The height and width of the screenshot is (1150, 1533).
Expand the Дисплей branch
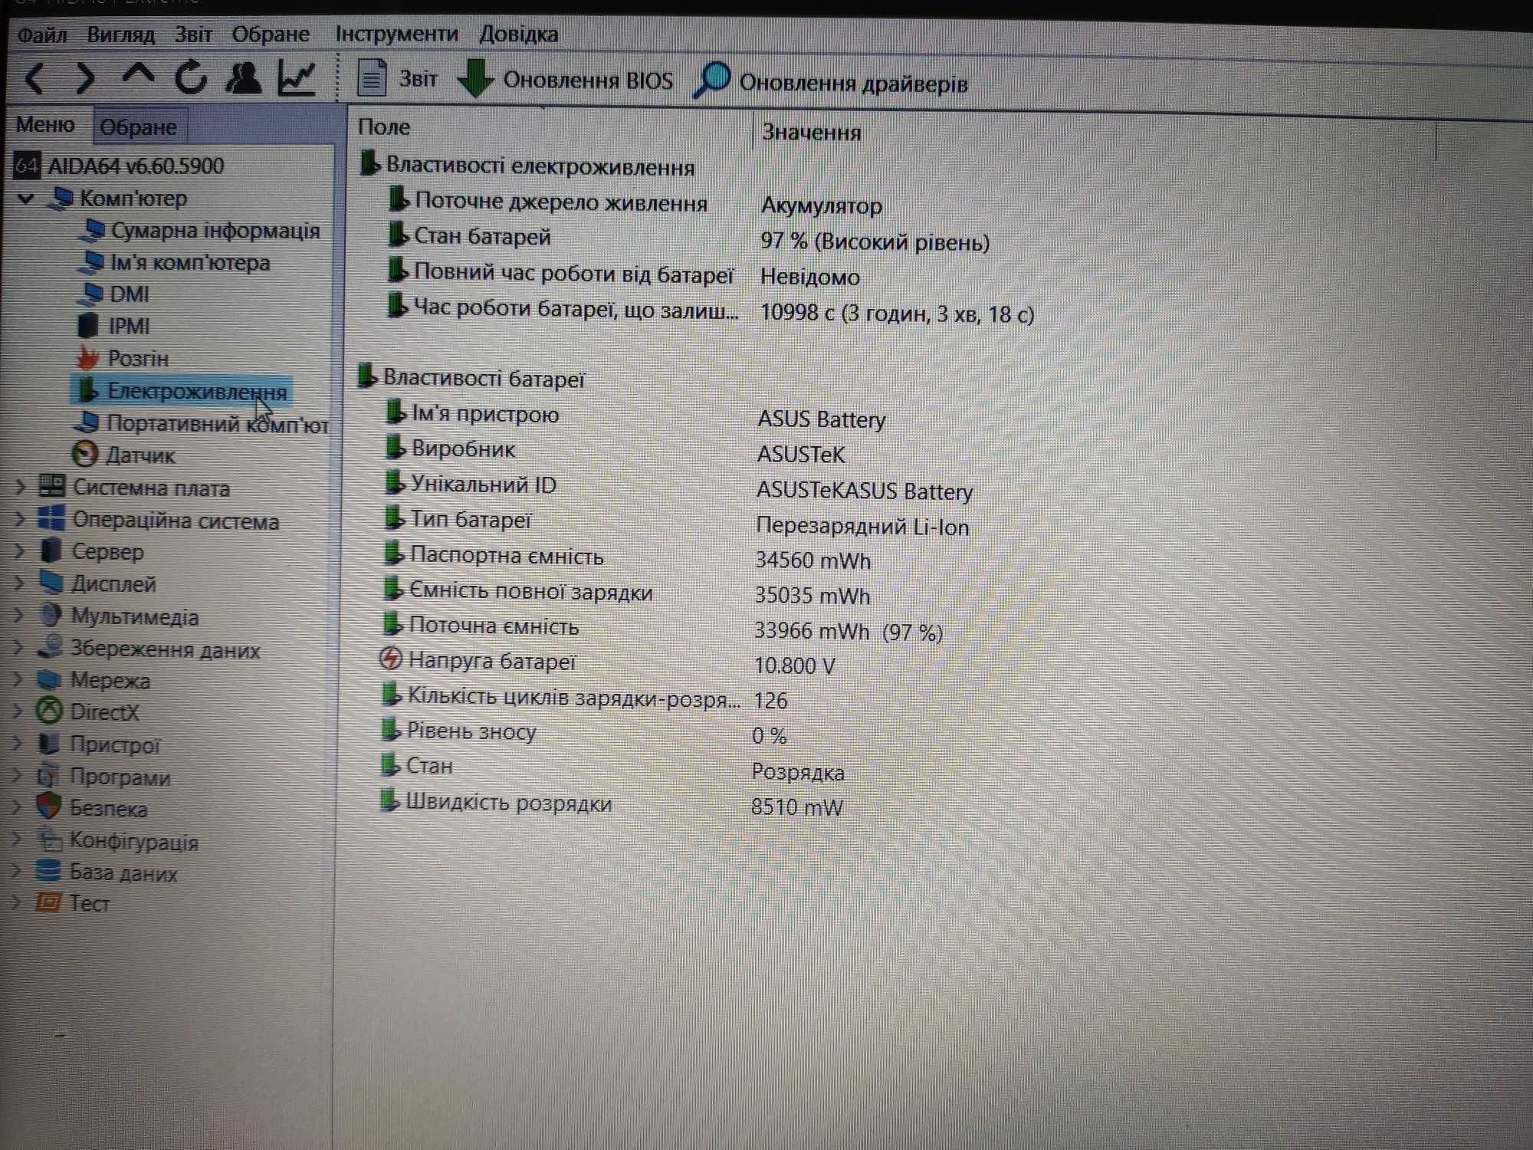point(19,583)
